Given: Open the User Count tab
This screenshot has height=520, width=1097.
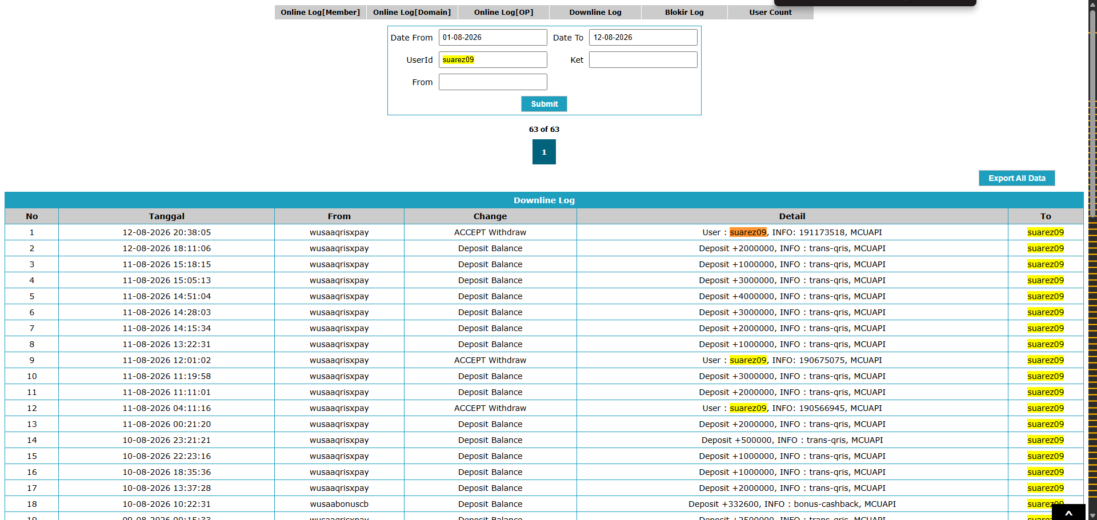Looking at the screenshot, I should 771,13.
